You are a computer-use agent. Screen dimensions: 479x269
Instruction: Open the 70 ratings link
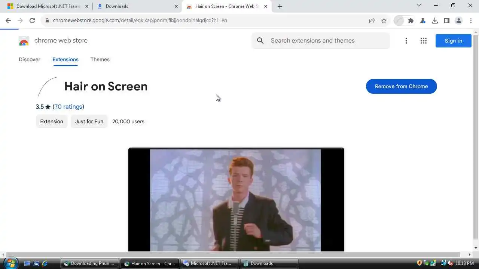point(68,107)
